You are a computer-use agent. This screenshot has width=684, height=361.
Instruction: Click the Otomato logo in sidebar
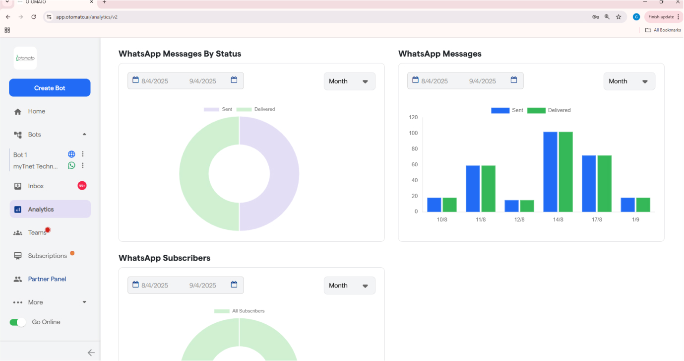pyautogui.click(x=25, y=58)
